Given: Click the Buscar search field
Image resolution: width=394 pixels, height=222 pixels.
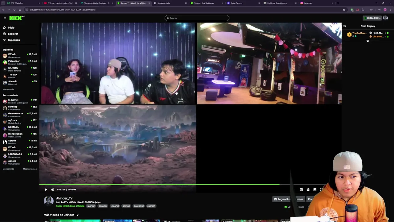Looking at the screenshot, I should click(x=197, y=18).
